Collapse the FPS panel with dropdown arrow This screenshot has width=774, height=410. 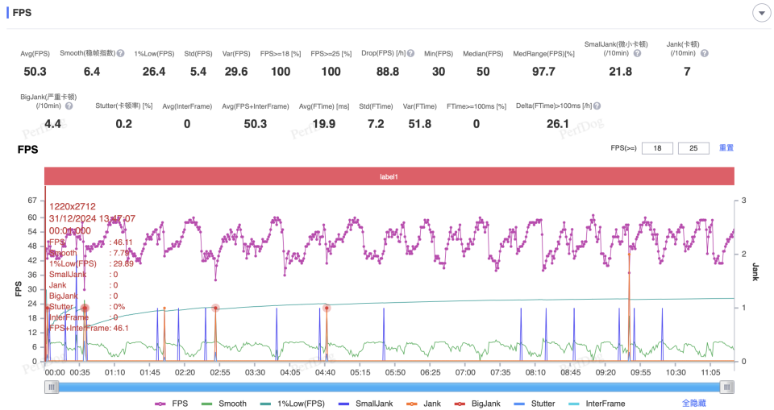pyautogui.click(x=761, y=14)
